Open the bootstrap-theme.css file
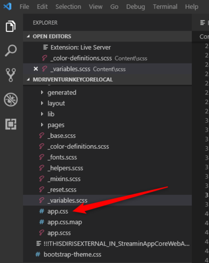209x263 pixels. point(108,254)
